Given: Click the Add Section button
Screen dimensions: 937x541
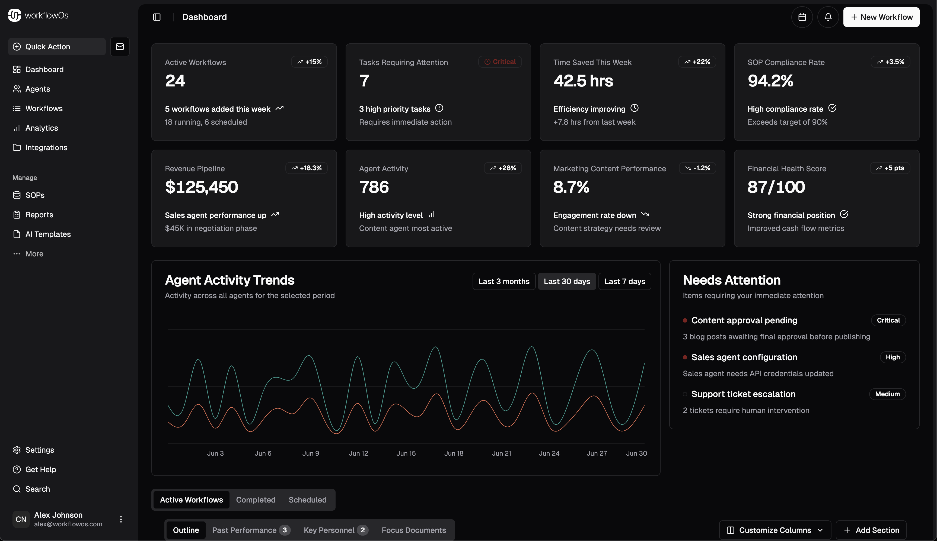Looking at the screenshot, I should [871, 530].
